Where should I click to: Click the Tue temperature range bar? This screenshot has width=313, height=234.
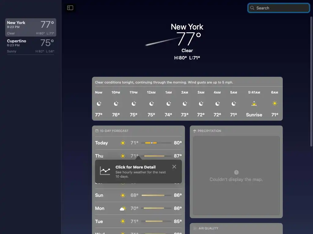point(156,221)
